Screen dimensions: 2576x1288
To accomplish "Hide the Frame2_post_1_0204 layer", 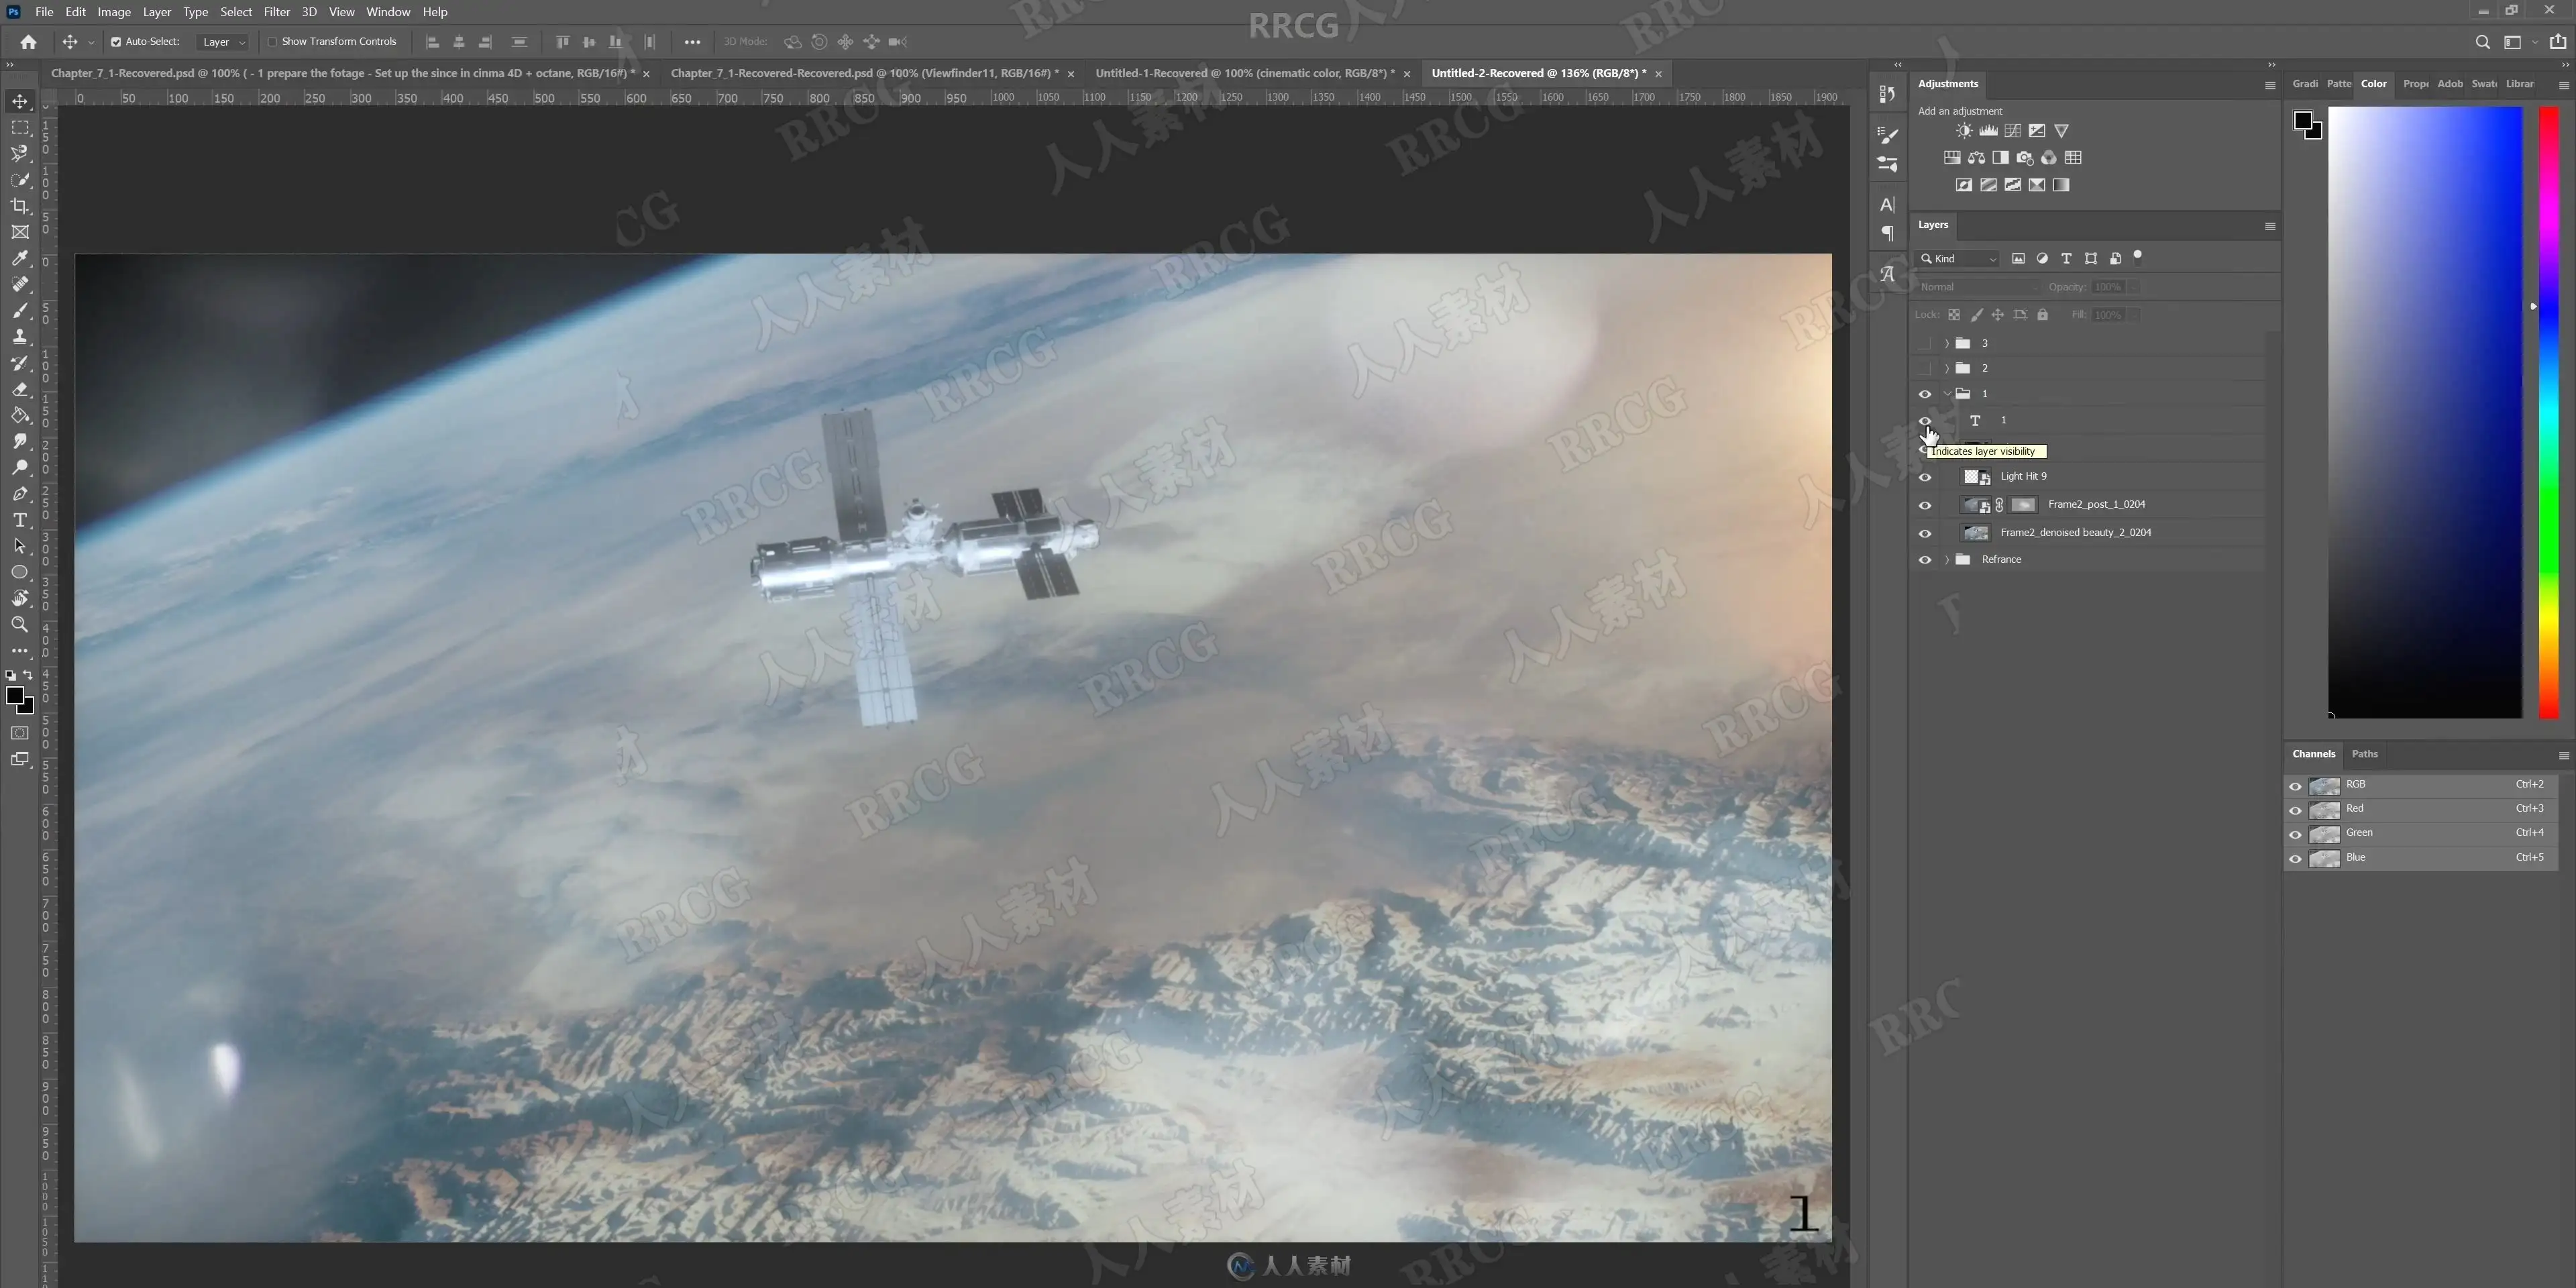I will click(x=1925, y=505).
